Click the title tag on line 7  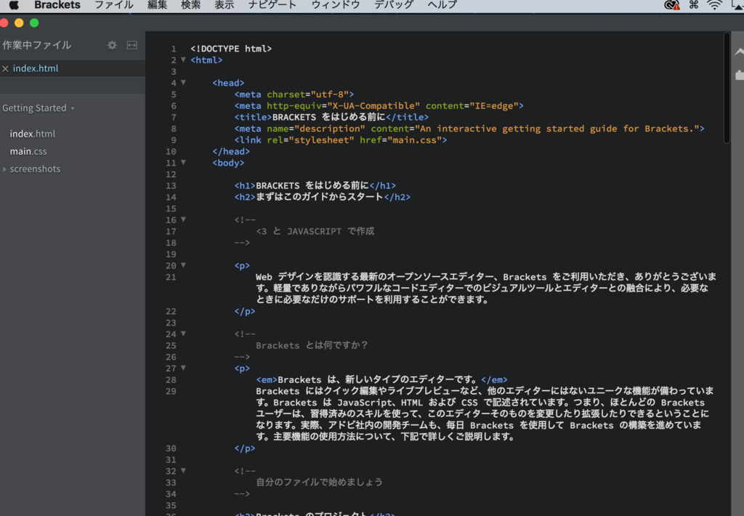331,117
